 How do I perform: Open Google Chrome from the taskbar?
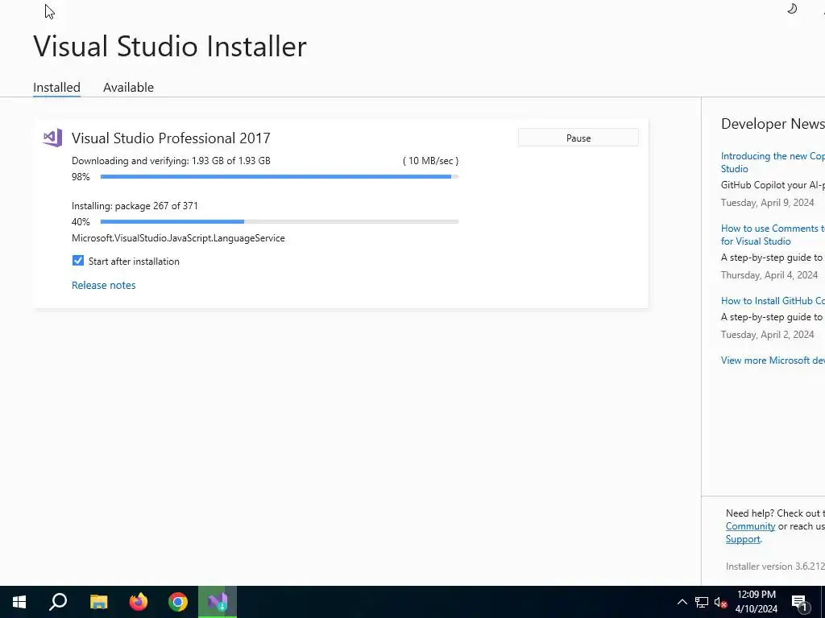(x=178, y=602)
